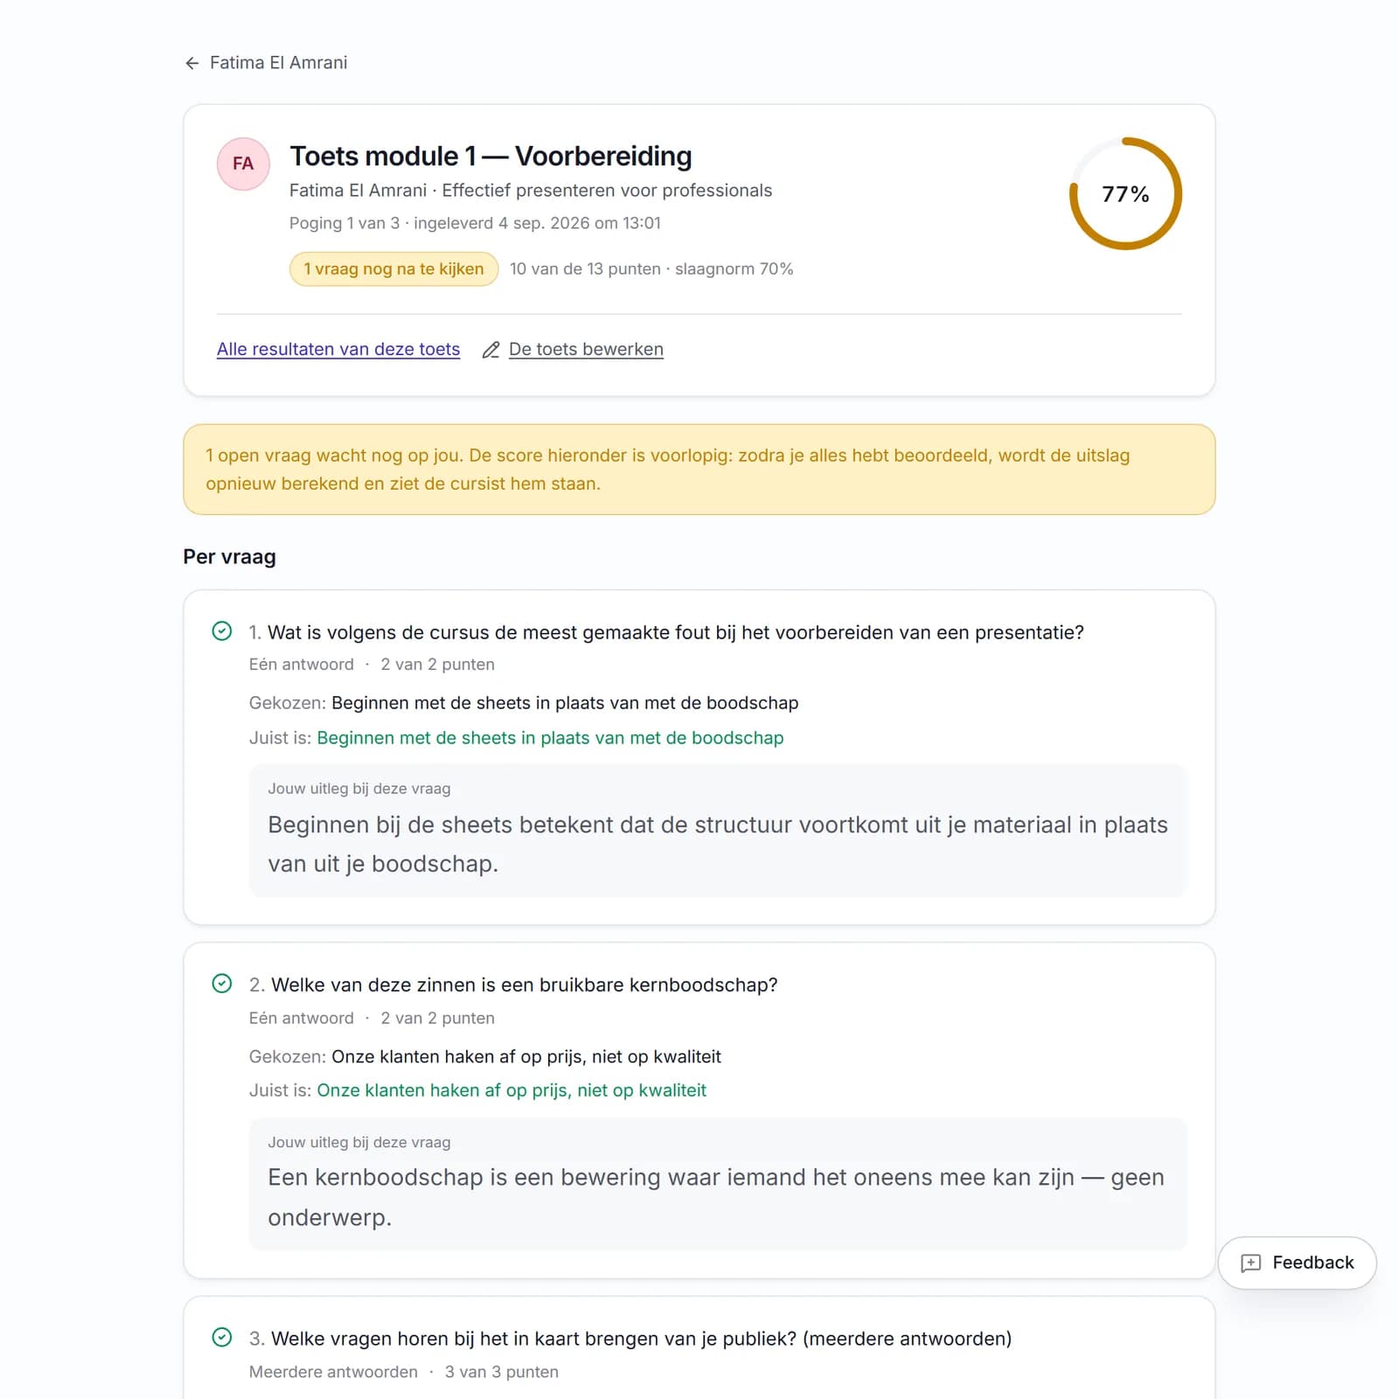Screen dimensions: 1399x1399
Task: Open Alle resultaten van deze toets
Action: click(x=338, y=349)
